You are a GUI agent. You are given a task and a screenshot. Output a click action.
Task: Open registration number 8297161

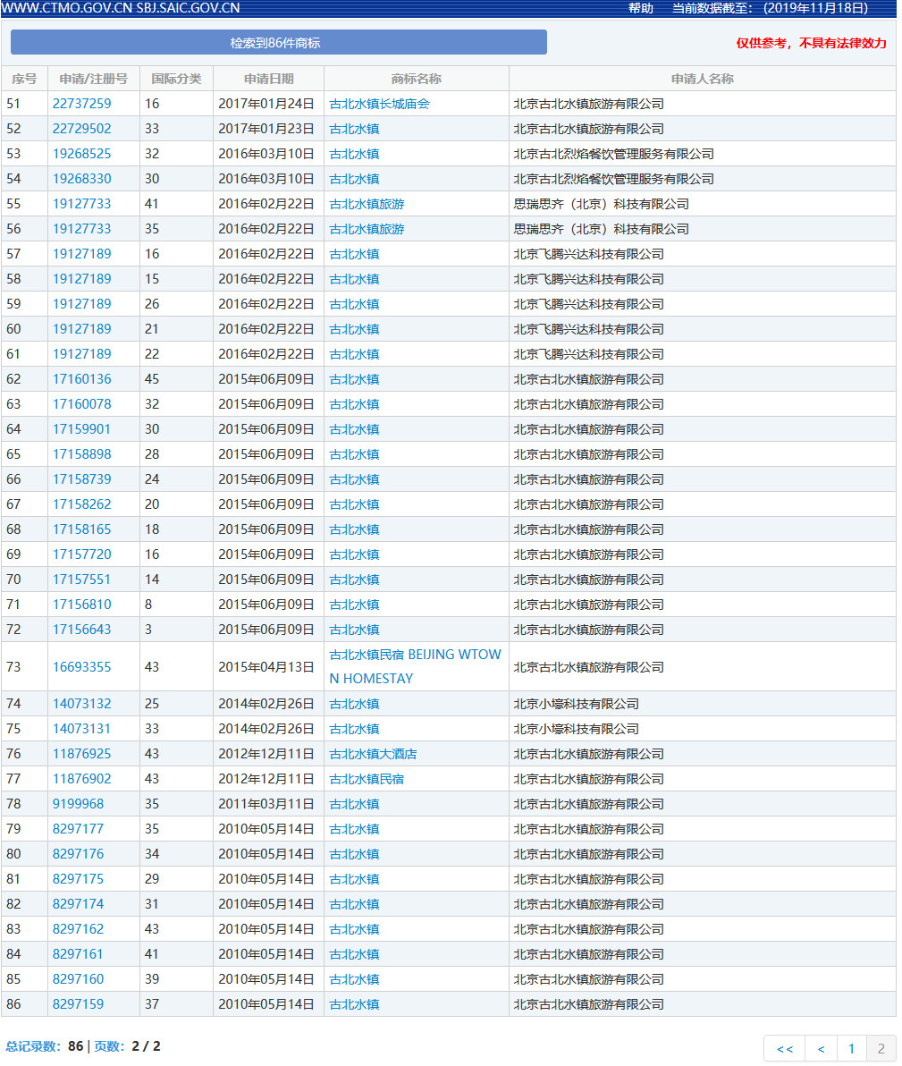click(x=78, y=954)
